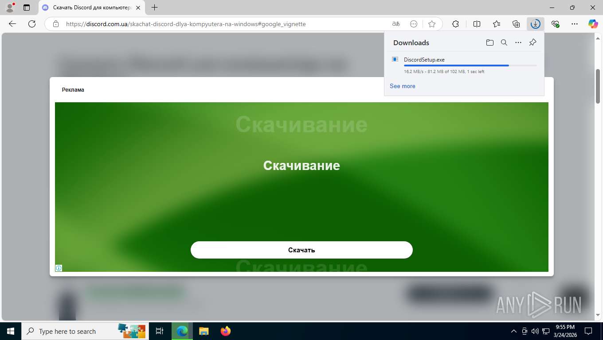Viewport: 603px width, 340px height.
Task: Open the Extensions puzzle icon
Action: click(455, 24)
